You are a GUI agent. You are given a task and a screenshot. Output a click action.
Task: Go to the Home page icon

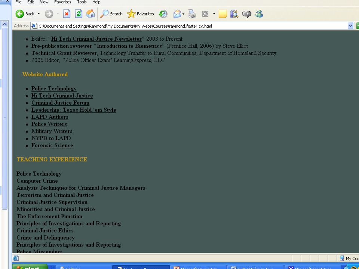point(90,14)
